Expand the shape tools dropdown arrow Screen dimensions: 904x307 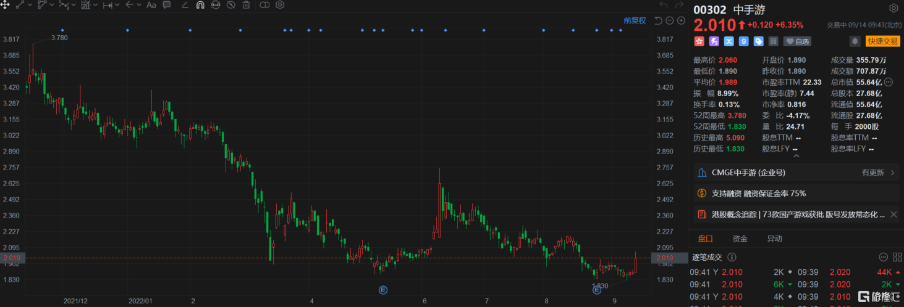[x=51, y=5]
